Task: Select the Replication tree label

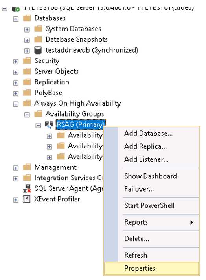Action: (52, 82)
